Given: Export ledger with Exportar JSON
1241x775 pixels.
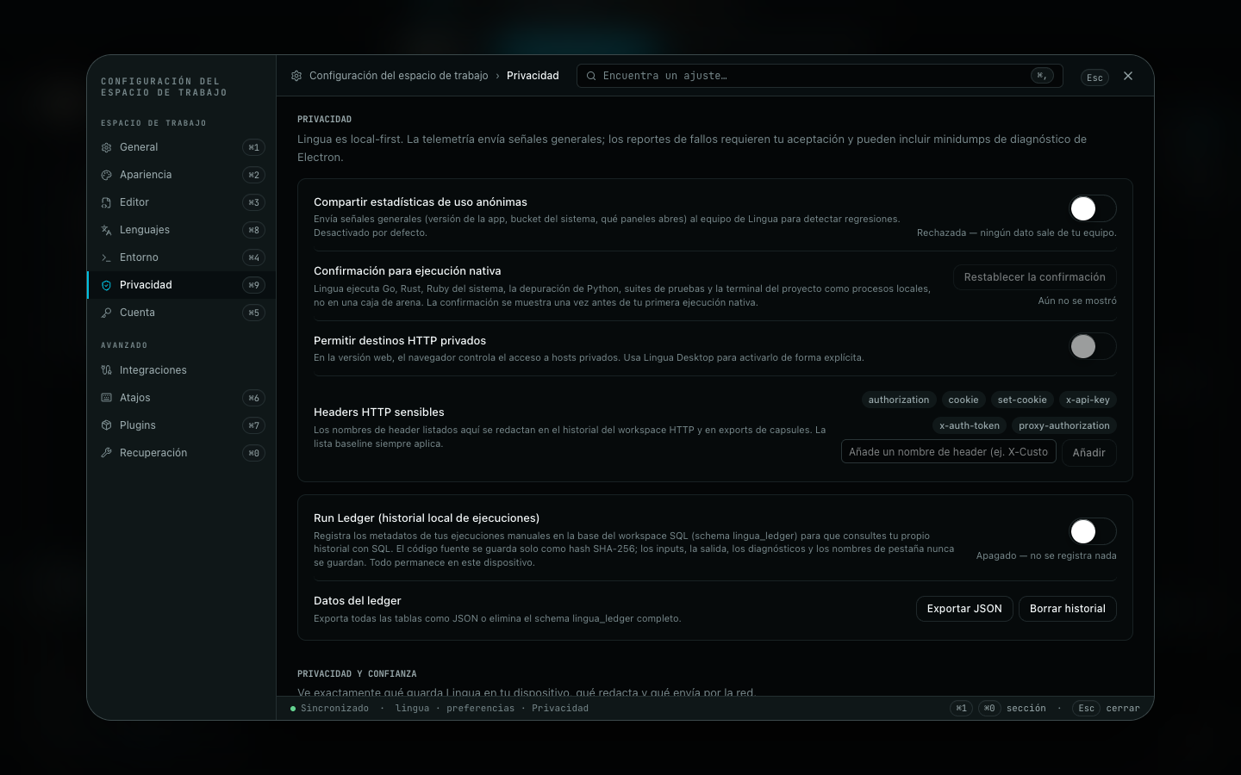Looking at the screenshot, I should [x=964, y=609].
